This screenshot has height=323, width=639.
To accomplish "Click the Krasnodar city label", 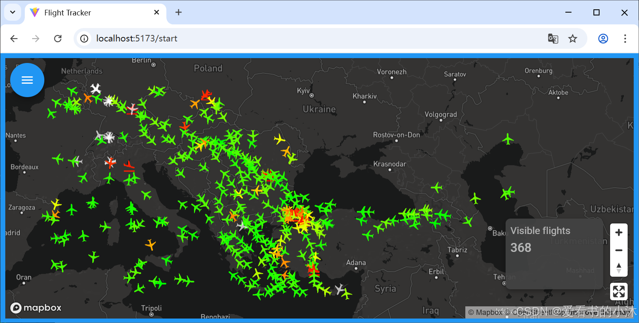I will click(x=390, y=164).
